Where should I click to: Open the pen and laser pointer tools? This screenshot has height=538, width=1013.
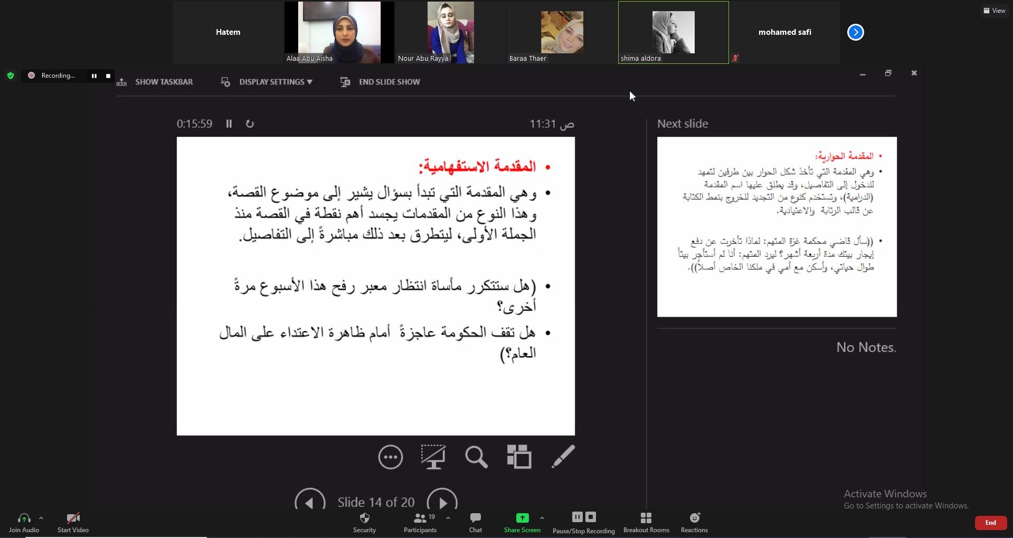[x=563, y=457]
